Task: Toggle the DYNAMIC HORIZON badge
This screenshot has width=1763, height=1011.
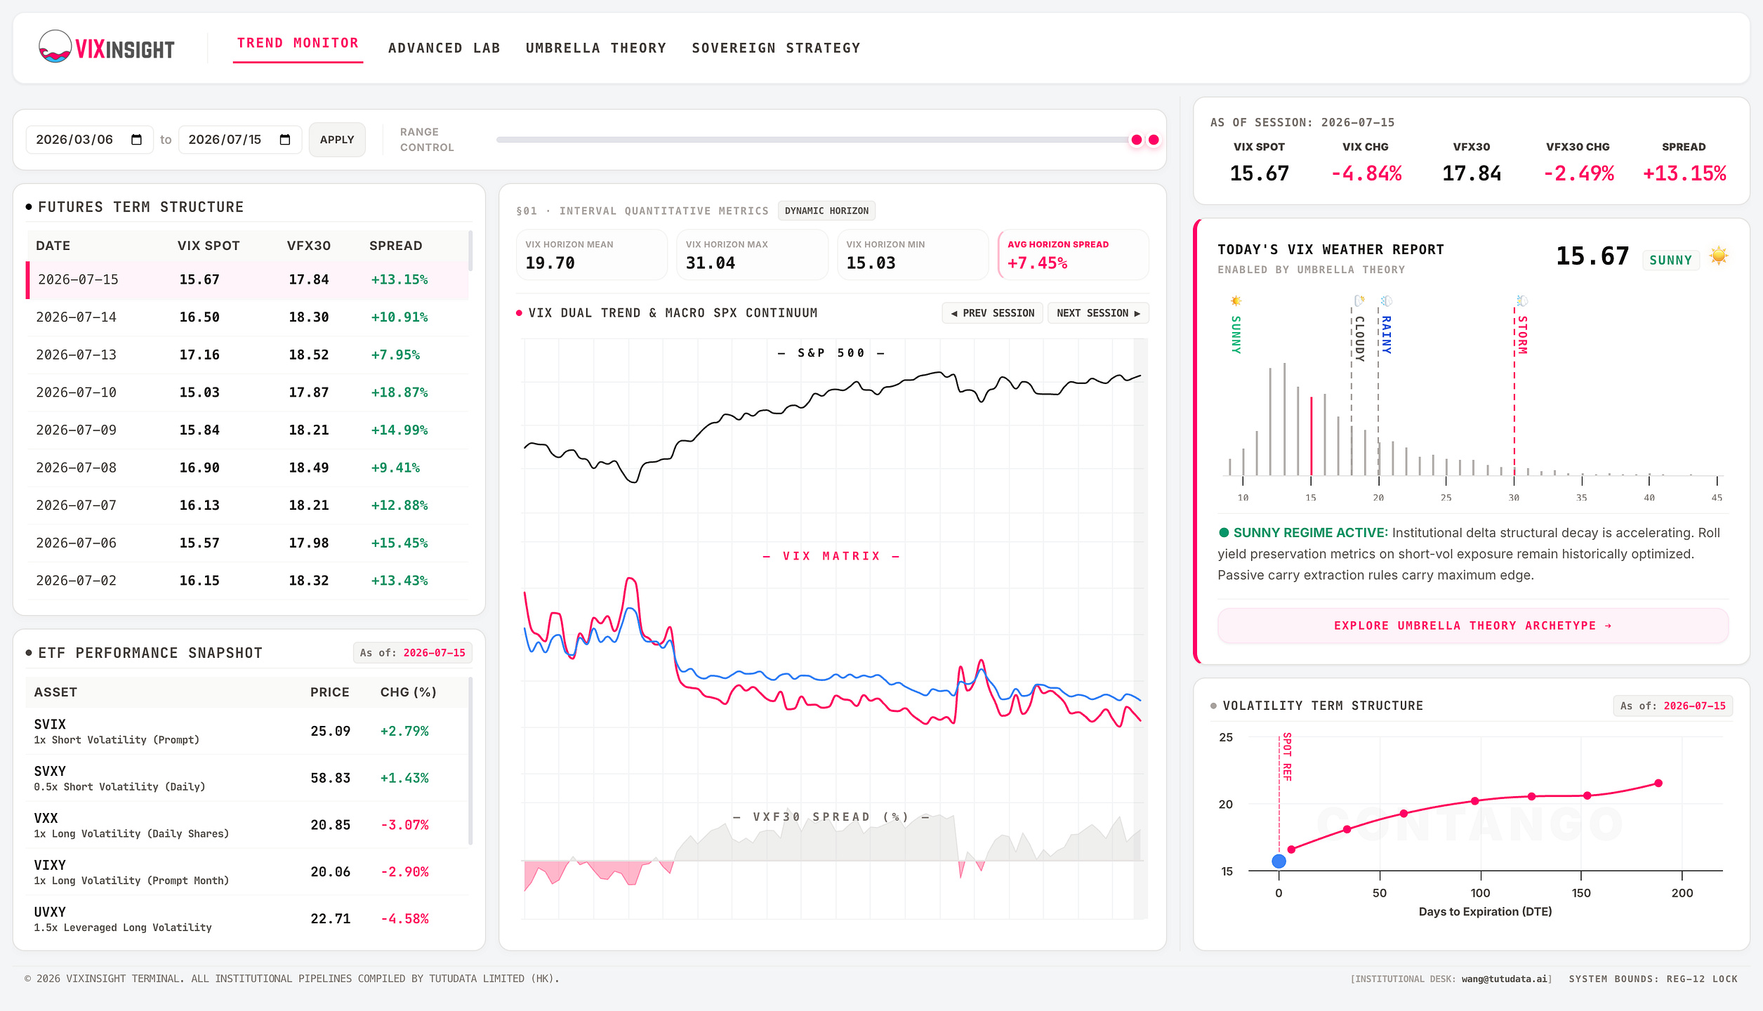Action: [x=826, y=211]
